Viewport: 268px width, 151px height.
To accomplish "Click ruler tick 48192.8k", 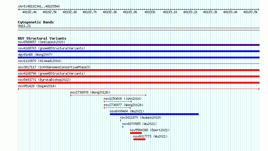I will pos(110,12).
